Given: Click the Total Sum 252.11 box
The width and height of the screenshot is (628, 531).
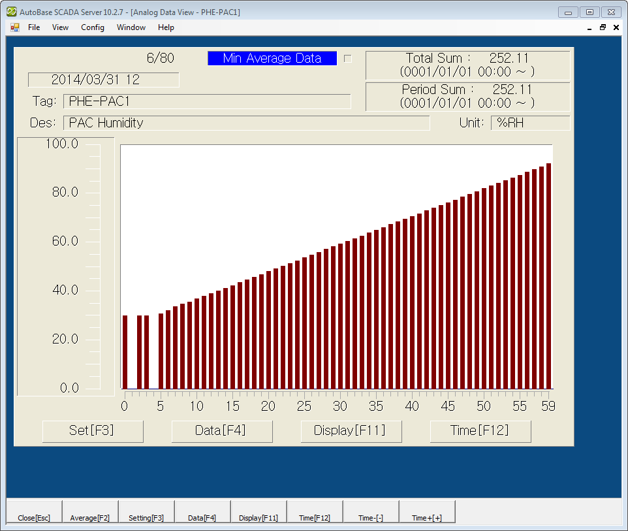Looking at the screenshot, I should [467, 65].
